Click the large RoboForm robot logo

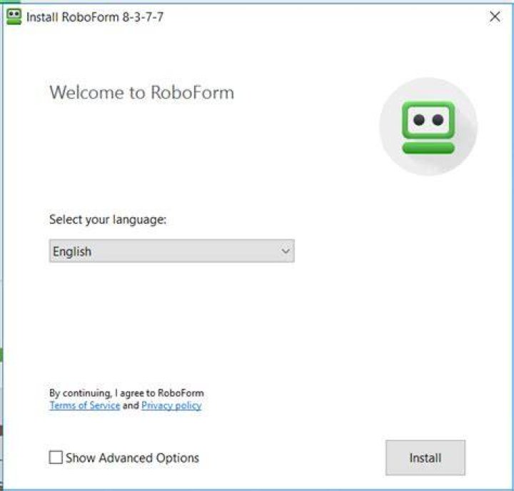pos(428,127)
